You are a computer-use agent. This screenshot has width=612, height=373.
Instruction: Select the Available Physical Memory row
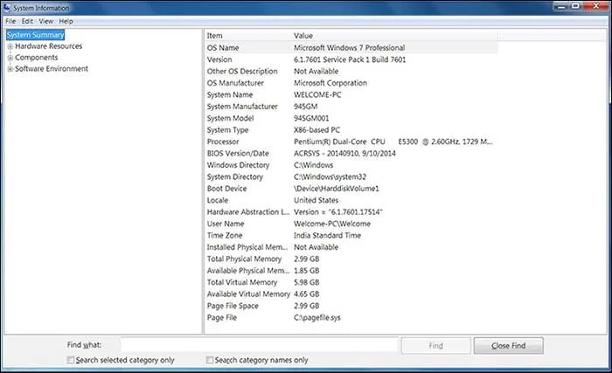(x=351, y=270)
